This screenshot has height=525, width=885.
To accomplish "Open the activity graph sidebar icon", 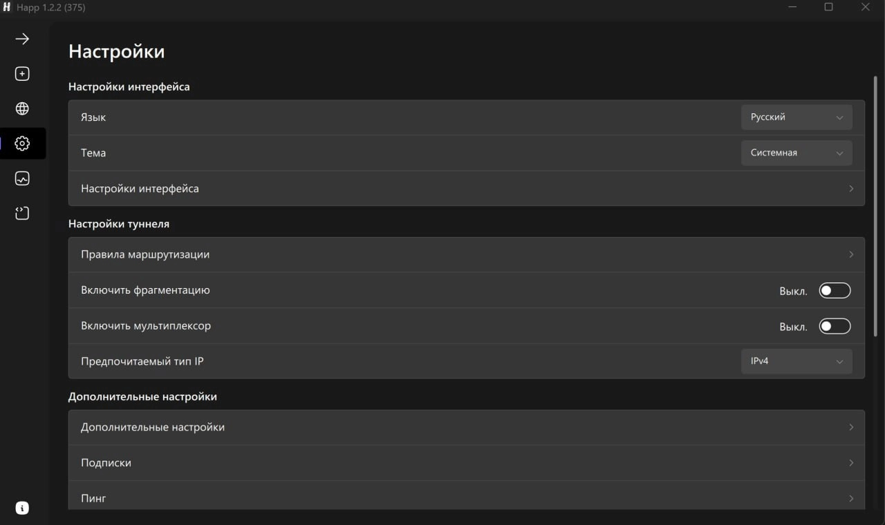I will [x=22, y=178].
